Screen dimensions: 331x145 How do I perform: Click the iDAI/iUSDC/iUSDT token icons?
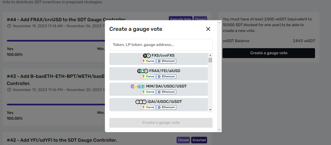[141, 102]
